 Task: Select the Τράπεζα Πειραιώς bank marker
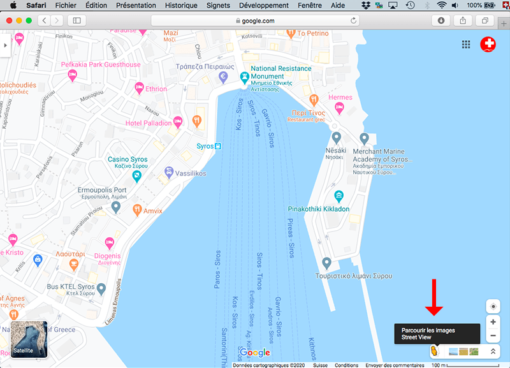223,77
